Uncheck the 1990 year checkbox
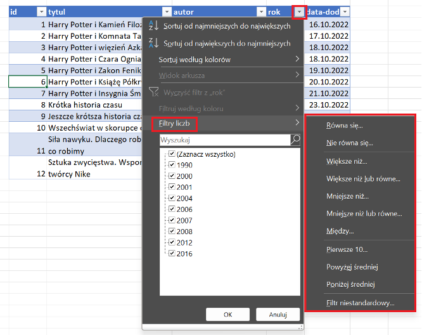 coord(172,165)
